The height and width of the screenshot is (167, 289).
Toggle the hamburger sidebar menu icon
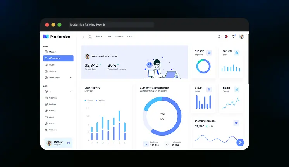[x=83, y=37]
